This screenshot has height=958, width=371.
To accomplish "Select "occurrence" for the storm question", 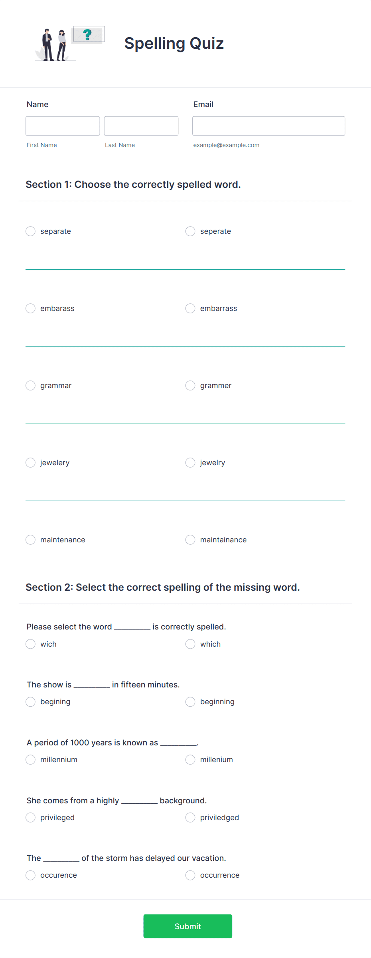I will tap(190, 875).
